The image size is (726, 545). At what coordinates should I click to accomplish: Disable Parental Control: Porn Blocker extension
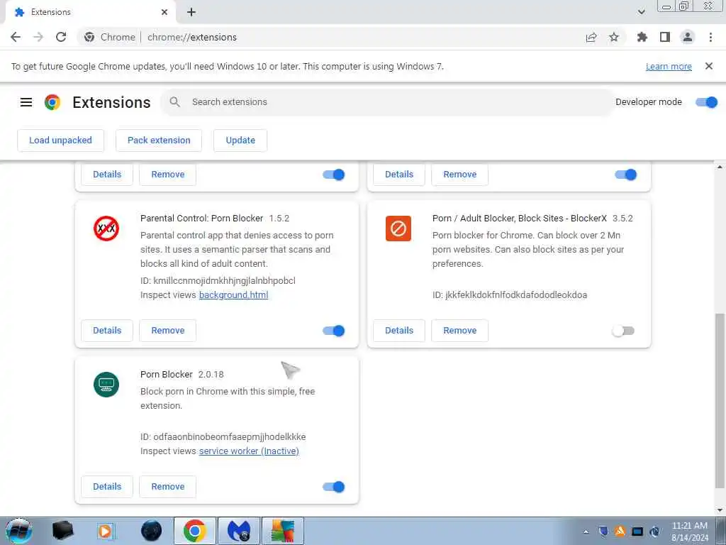[x=334, y=331]
